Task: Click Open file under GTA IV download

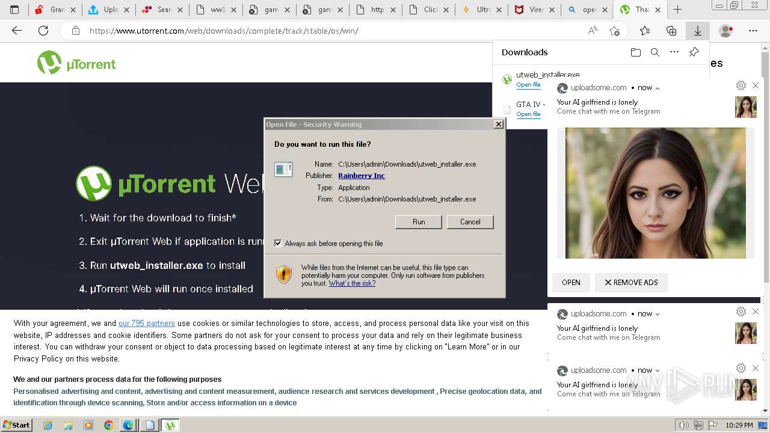Action: coord(528,114)
